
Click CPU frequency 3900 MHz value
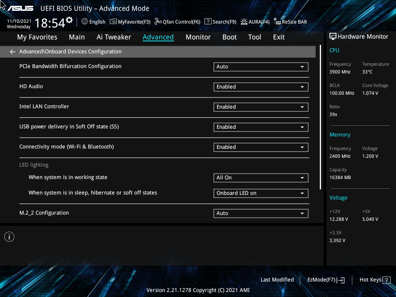[x=340, y=72]
